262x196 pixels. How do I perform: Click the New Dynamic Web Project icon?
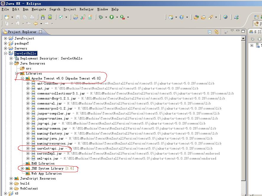(171, 17)
